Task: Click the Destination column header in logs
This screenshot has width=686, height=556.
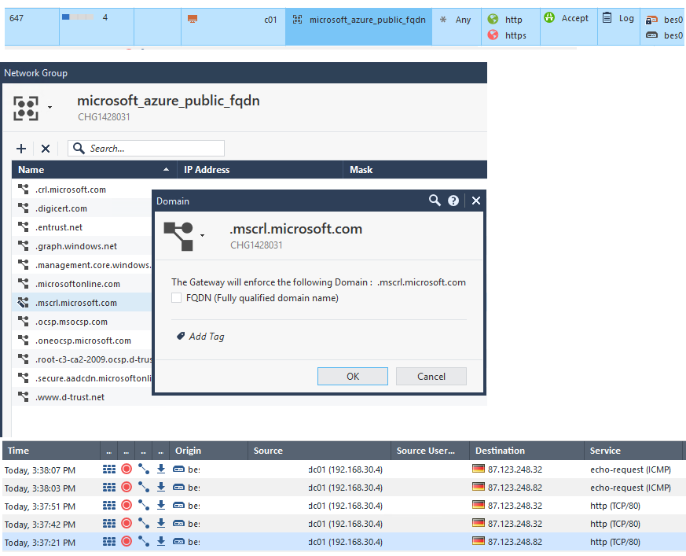Action: [x=526, y=451]
